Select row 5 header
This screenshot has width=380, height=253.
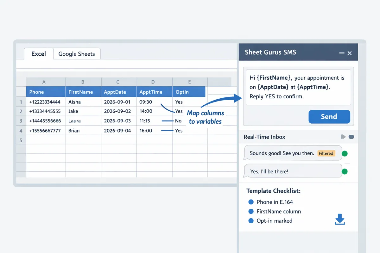[x=21, y=140]
